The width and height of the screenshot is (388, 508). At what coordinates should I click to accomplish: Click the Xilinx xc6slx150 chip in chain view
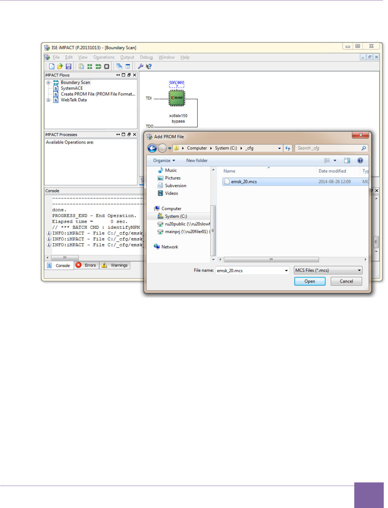(x=177, y=98)
